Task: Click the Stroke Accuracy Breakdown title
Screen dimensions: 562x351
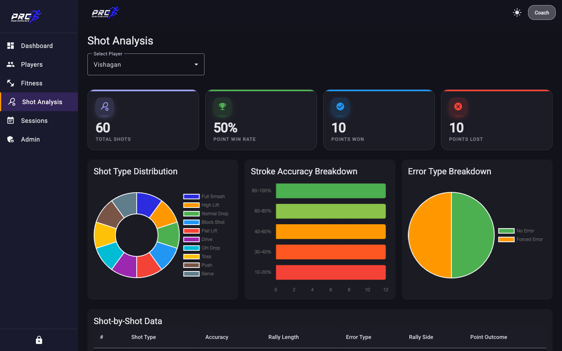Action: [304, 171]
